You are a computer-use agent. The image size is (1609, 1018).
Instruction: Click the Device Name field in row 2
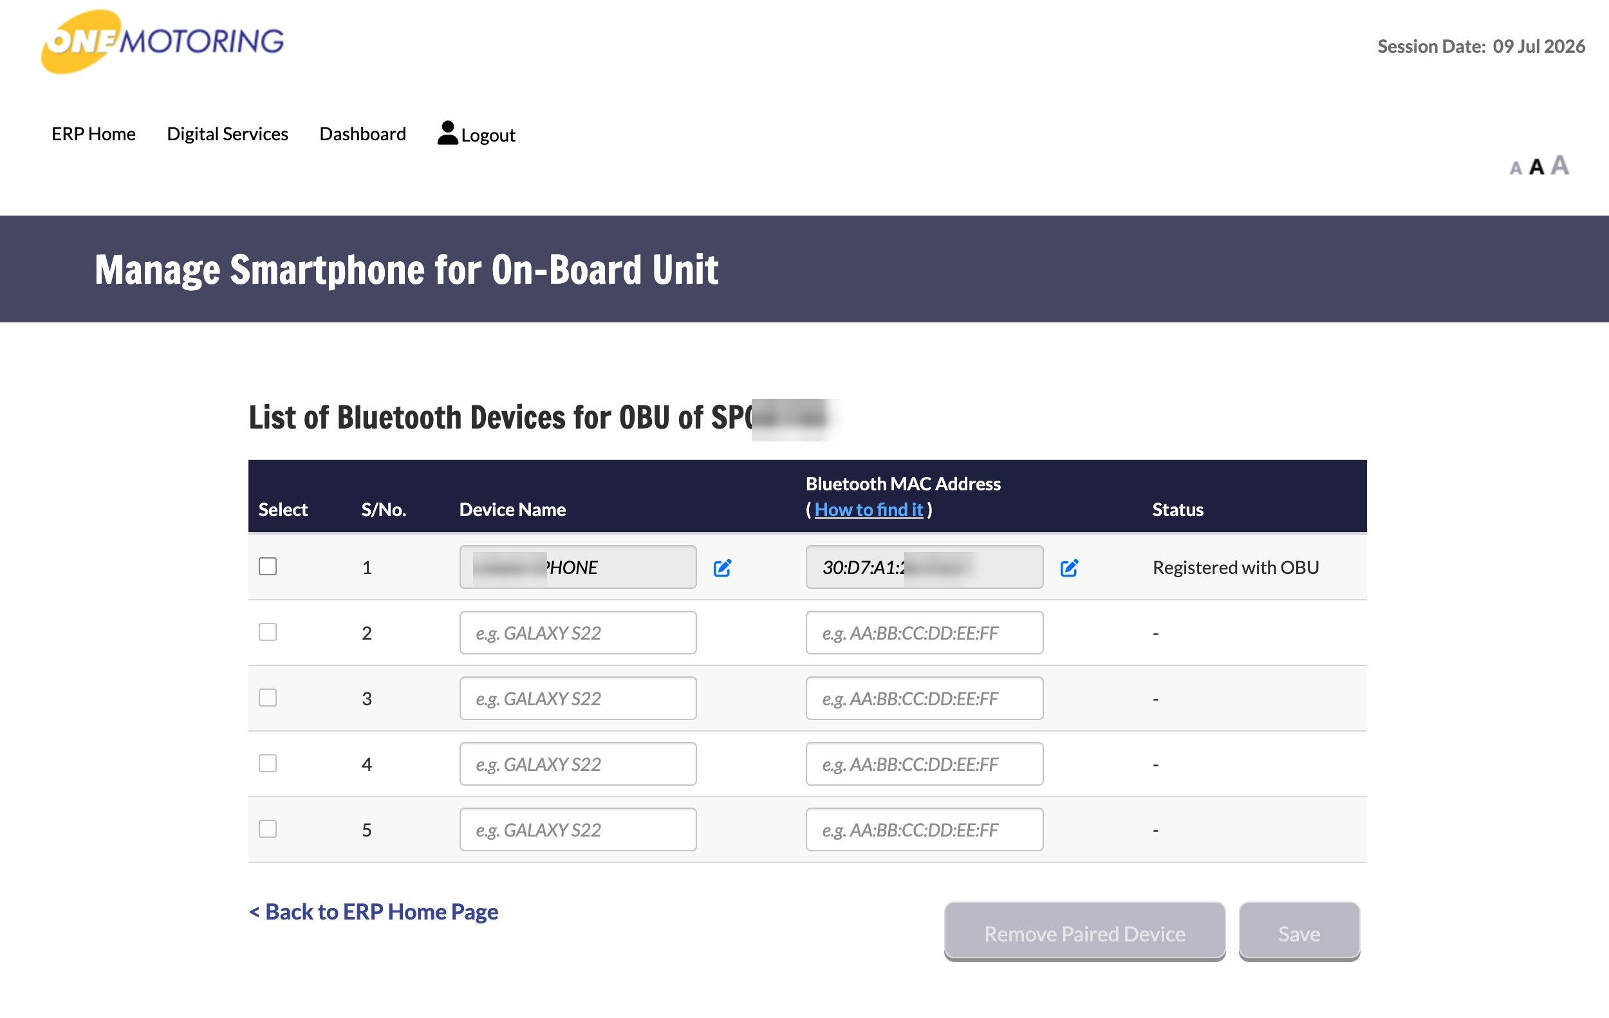tap(578, 633)
